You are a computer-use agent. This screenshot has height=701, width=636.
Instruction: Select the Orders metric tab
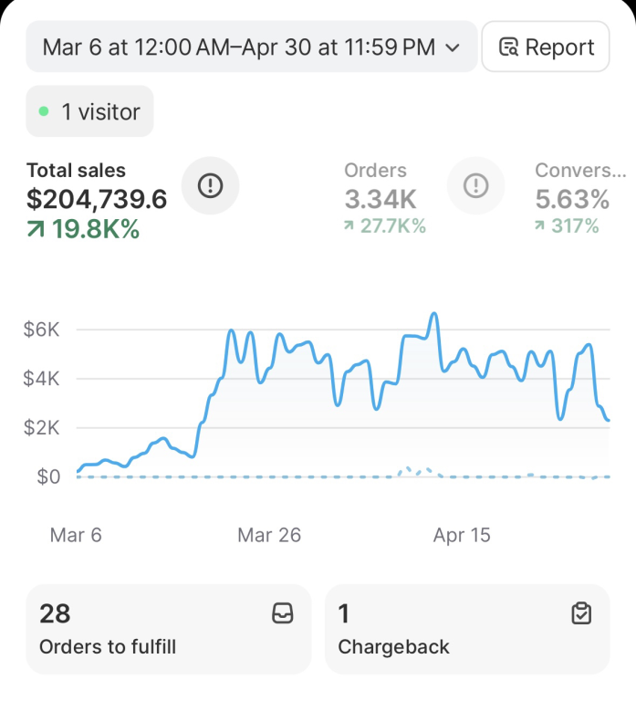[385, 198]
